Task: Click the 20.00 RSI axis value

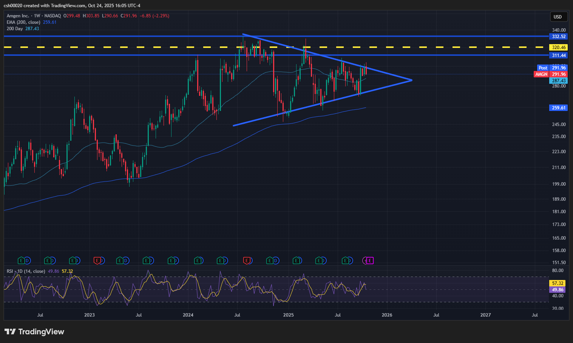Action: point(558,309)
